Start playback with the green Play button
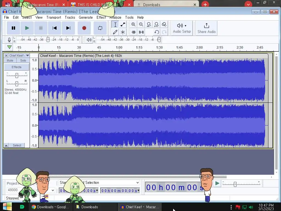The image size is (281, 211). (27, 28)
